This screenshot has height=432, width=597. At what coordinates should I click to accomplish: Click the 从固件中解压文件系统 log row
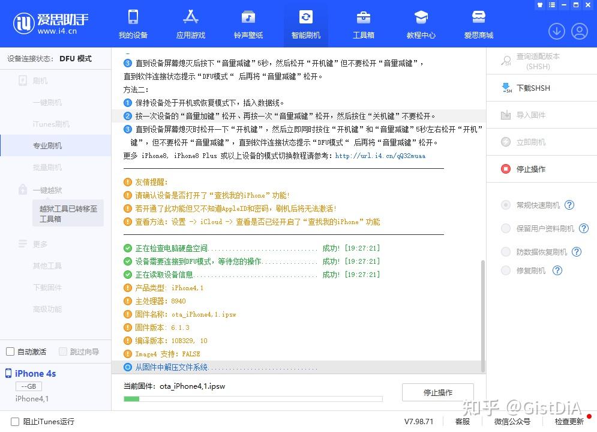pos(299,367)
